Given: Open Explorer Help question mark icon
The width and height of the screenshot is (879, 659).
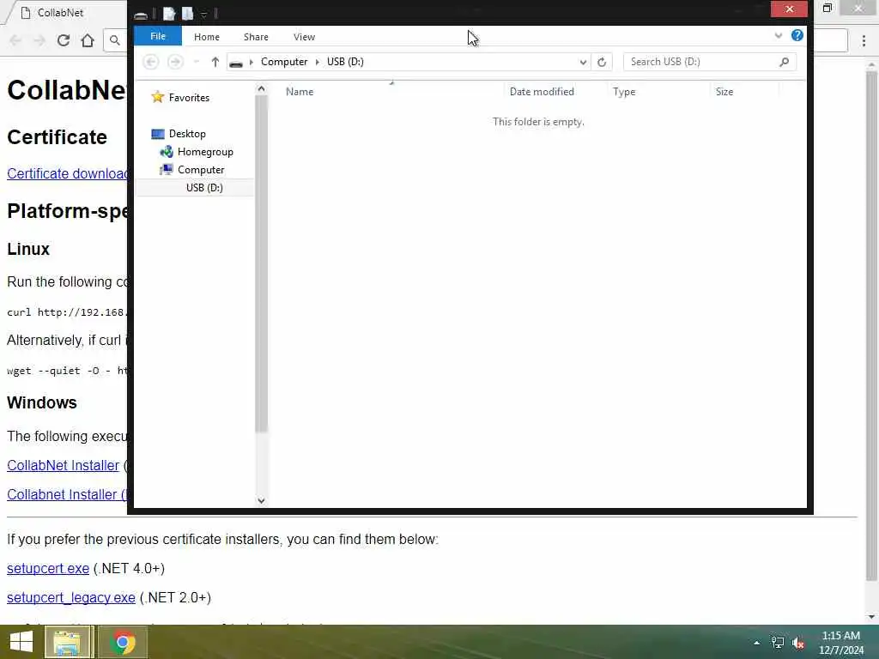Looking at the screenshot, I should coord(797,35).
